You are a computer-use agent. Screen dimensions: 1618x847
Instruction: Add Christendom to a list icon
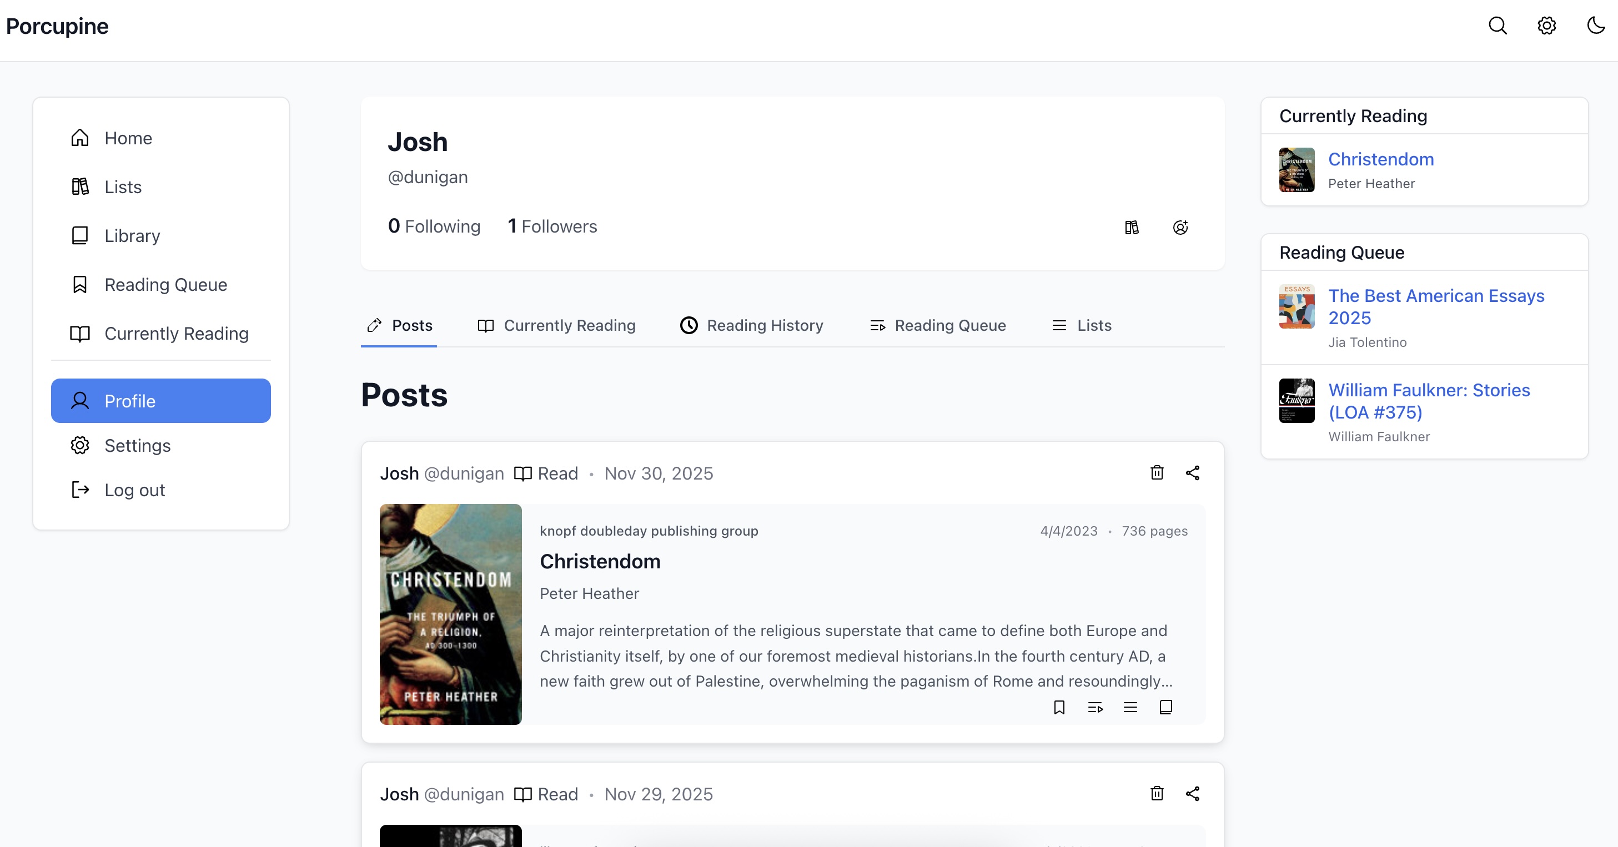tap(1130, 708)
